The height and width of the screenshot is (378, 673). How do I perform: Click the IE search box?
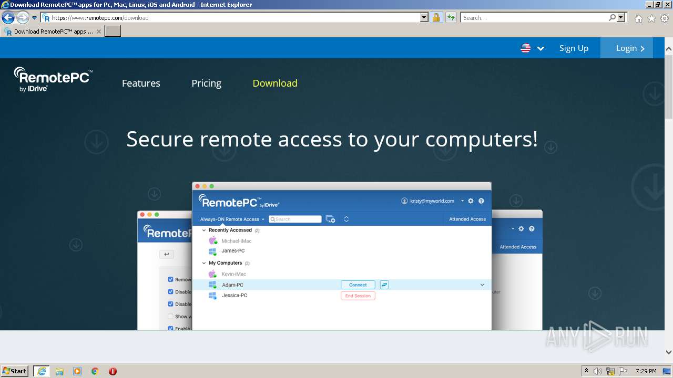[534, 18]
